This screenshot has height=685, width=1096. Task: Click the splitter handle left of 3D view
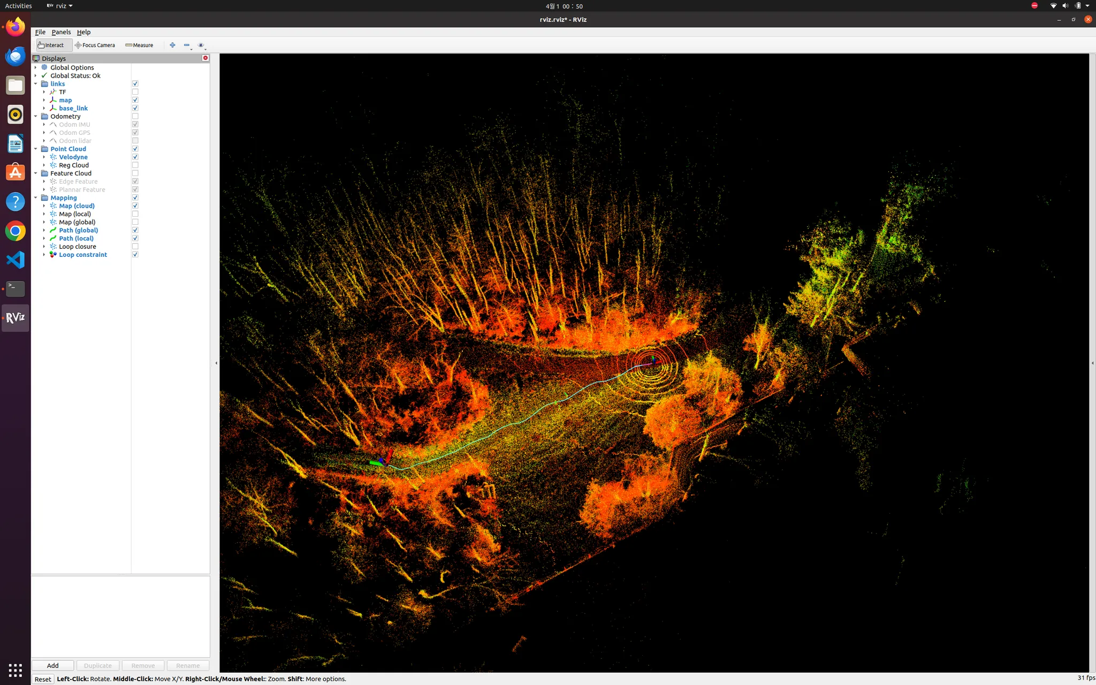pyautogui.click(x=216, y=363)
